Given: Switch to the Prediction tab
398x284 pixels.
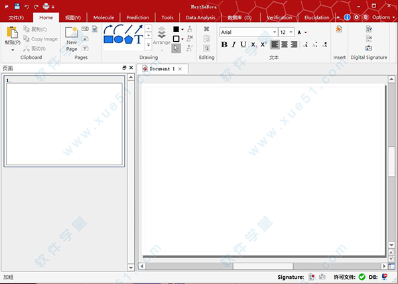Looking at the screenshot, I should click(x=137, y=17).
